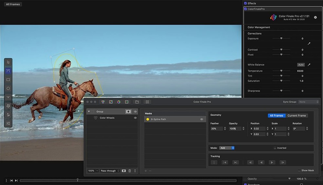
Task: Delete the selected layer with trash icon
Action: click(x=130, y=171)
